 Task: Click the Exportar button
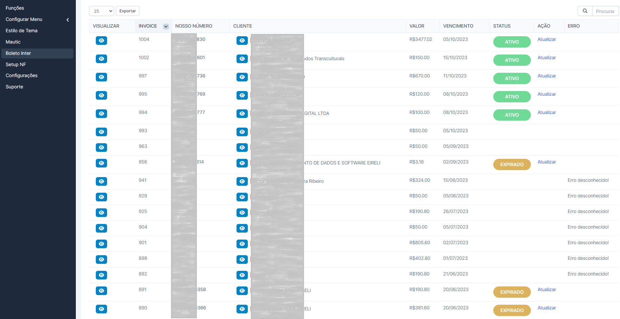pyautogui.click(x=127, y=11)
